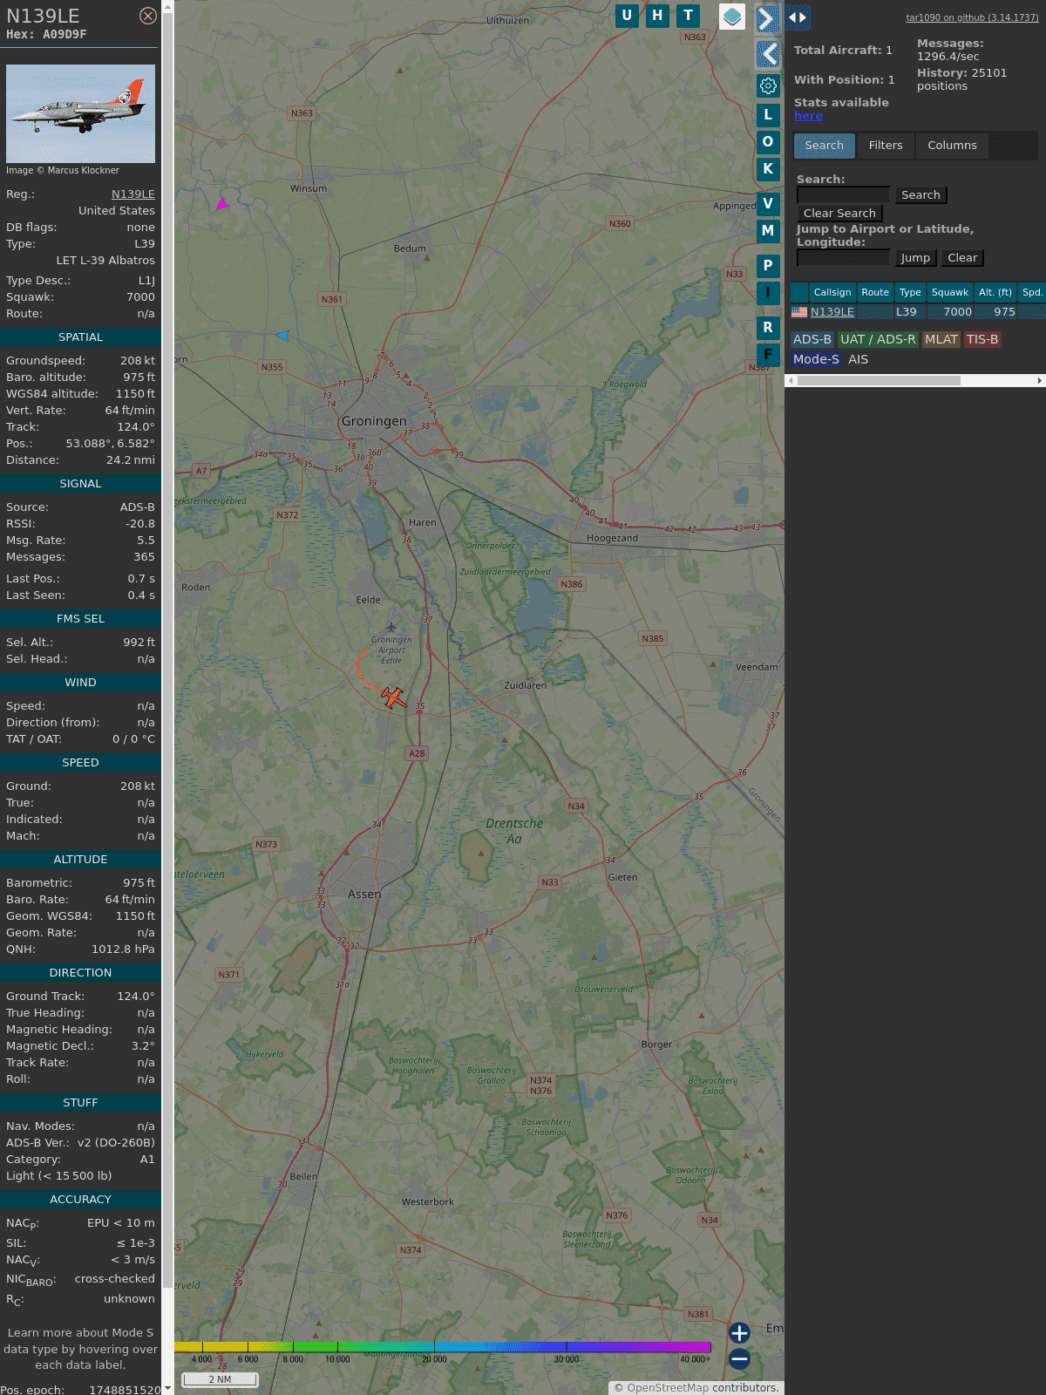This screenshot has width=1046, height=1395.
Task: Click the Jump to airport input field
Action: pyautogui.click(x=843, y=258)
